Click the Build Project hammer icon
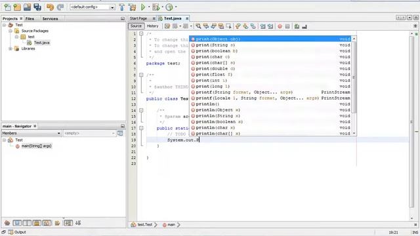Image resolution: width=420 pixels, height=236 pixels. pos(122,7)
